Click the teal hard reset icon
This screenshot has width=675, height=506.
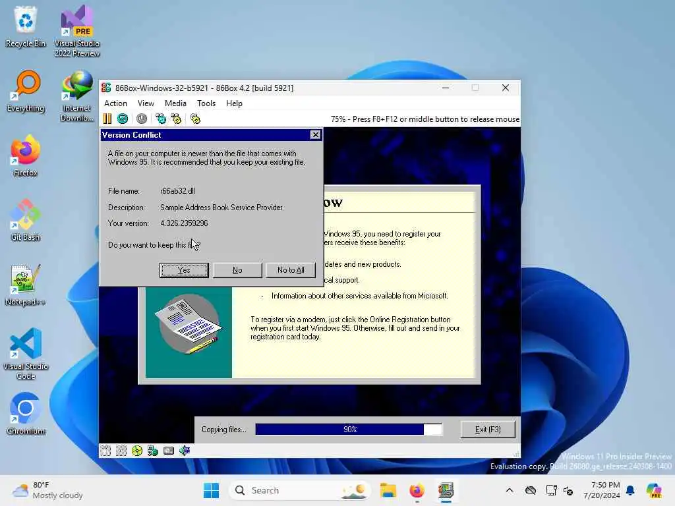pos(123,119)
